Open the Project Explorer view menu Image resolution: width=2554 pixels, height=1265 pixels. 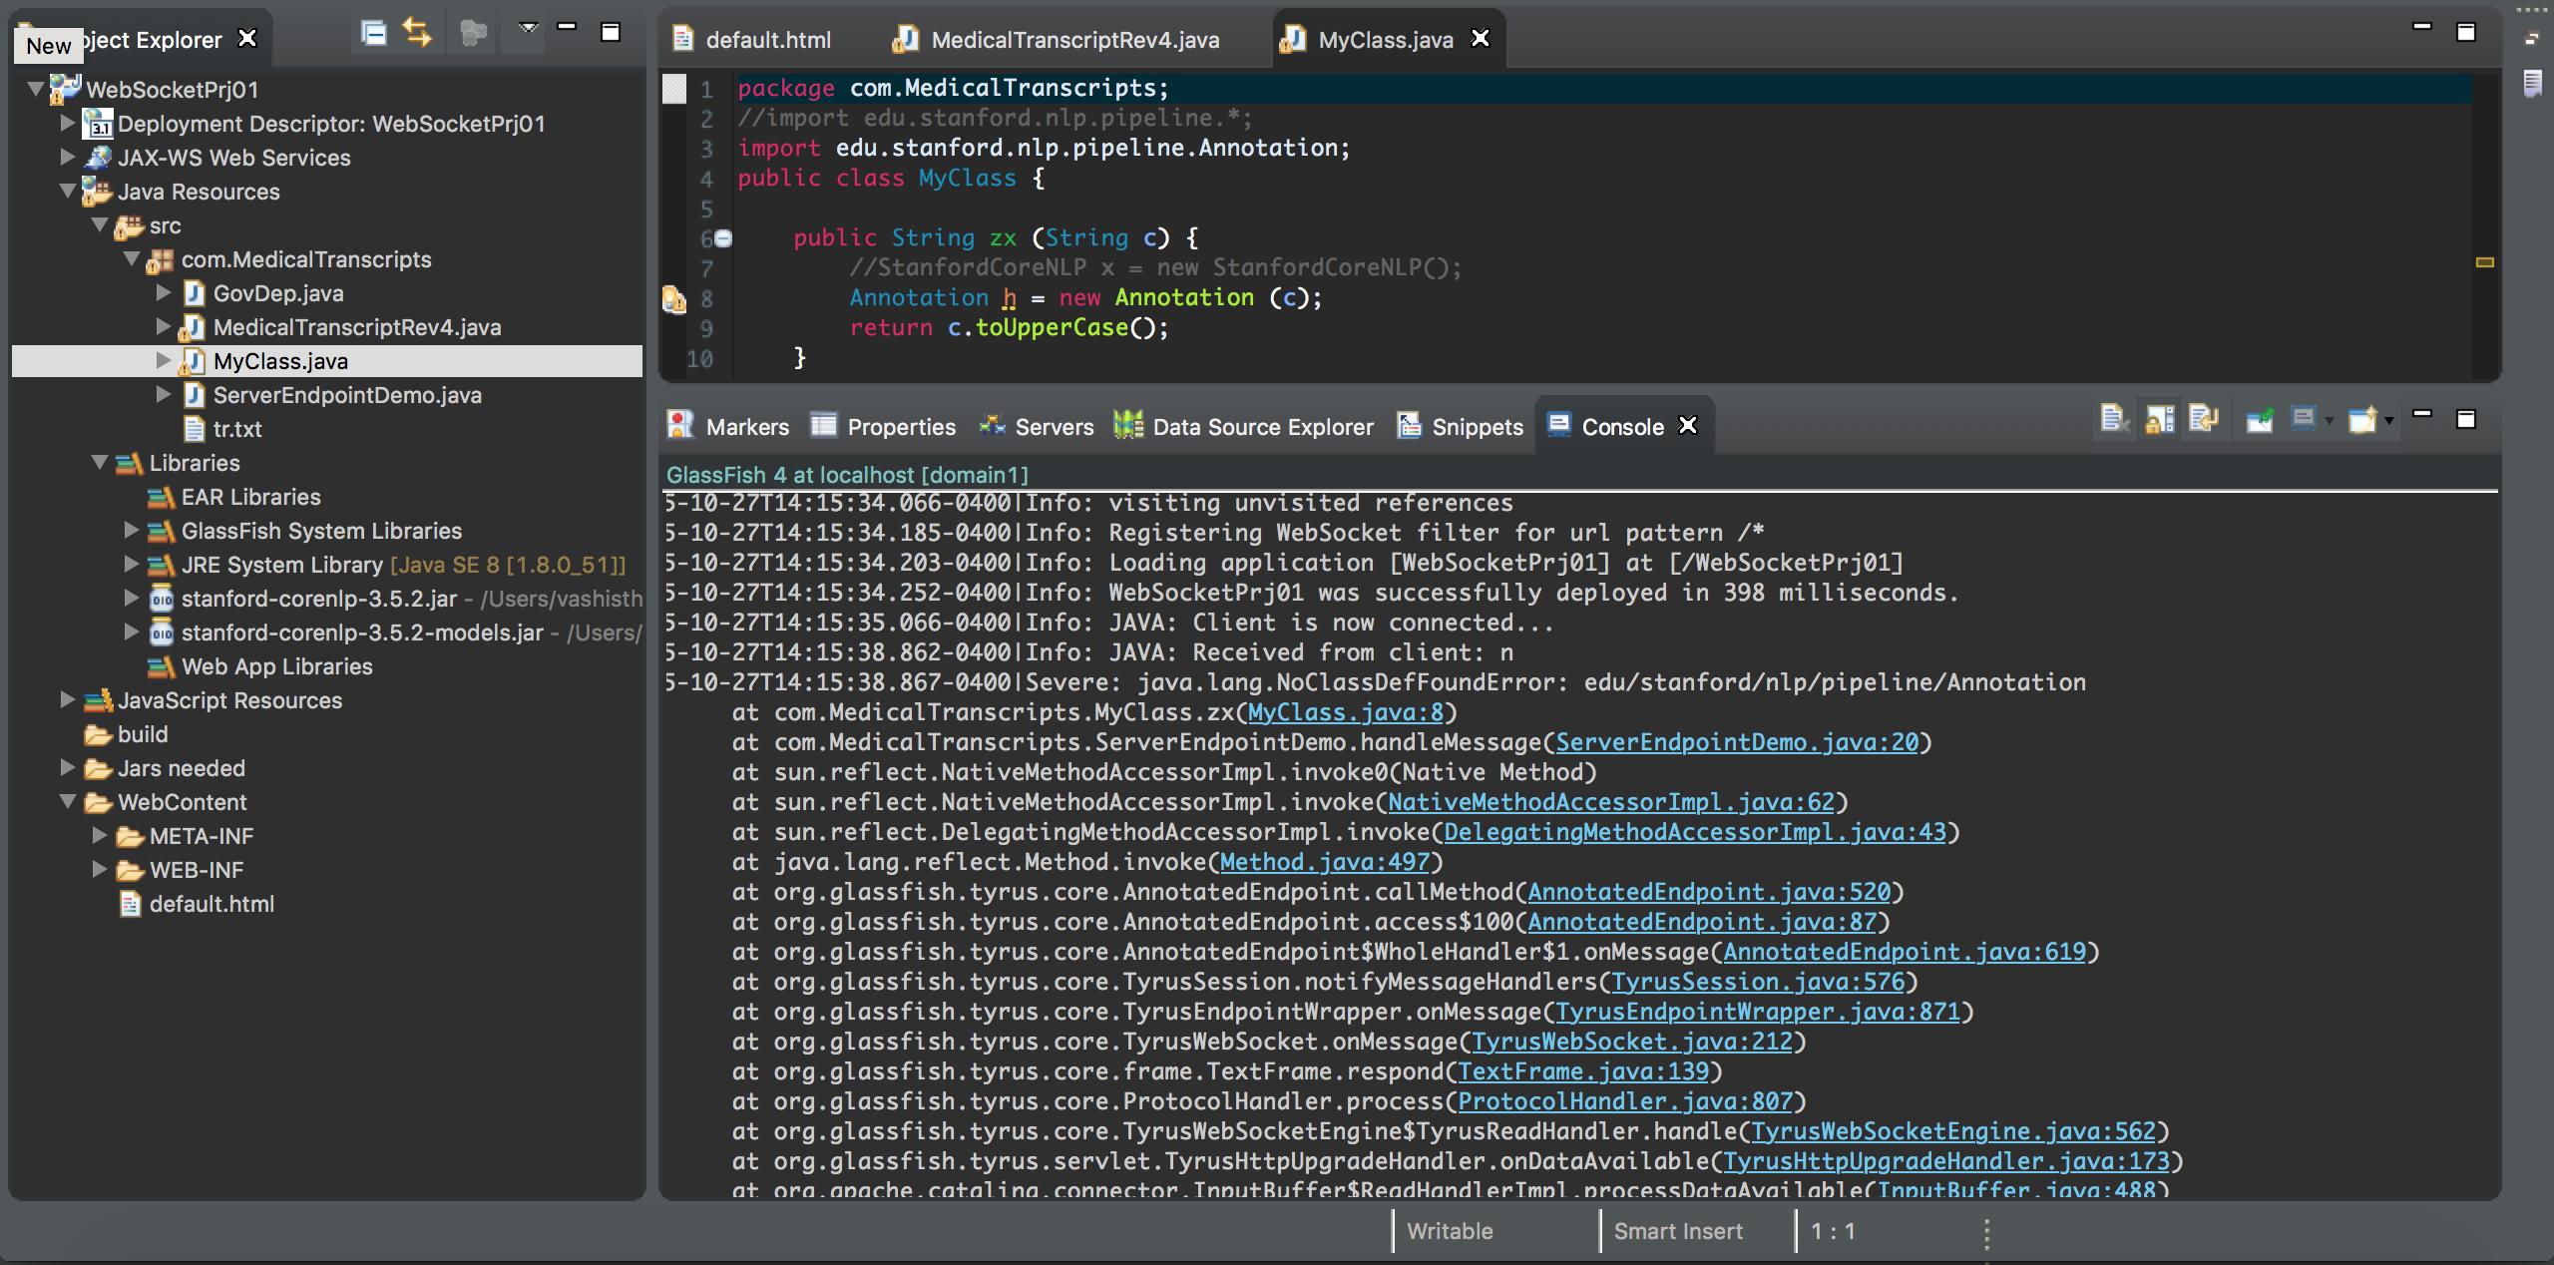coord(528,30)
